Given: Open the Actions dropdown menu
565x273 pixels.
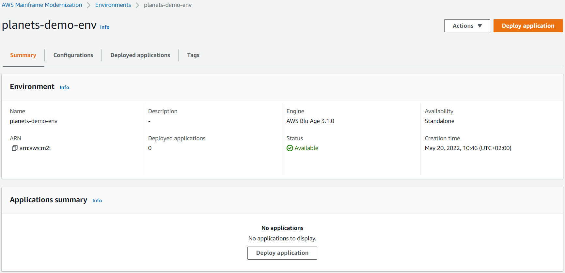Looking at the screenshot, I should click(x=467, y=26).
